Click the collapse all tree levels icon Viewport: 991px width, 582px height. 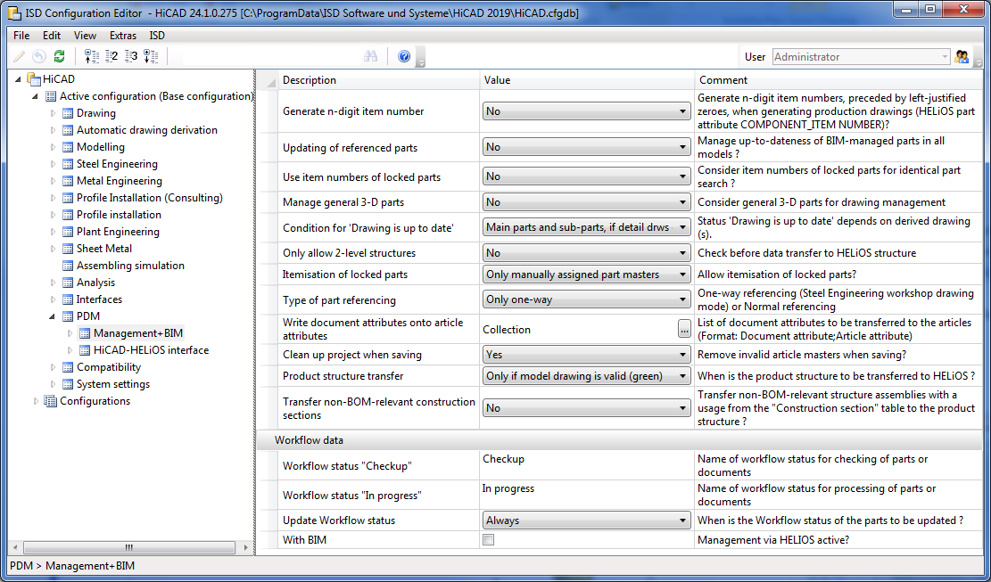[90, 56]
